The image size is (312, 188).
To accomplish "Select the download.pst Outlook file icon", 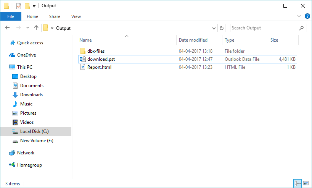I will tap(82, 59).
